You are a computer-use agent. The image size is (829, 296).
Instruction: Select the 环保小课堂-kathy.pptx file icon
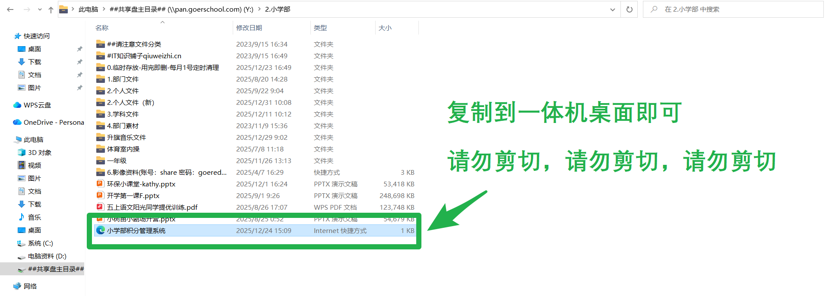coord(100,184)
